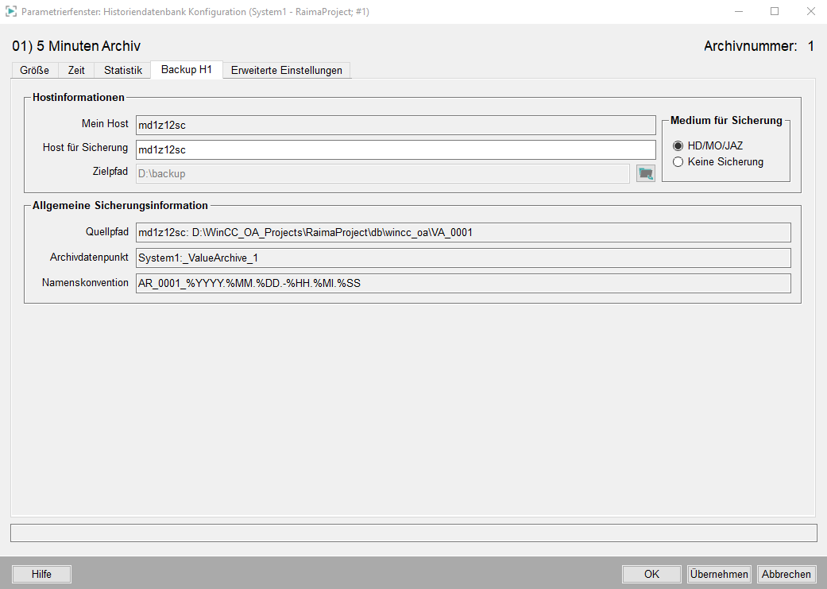
Task: Choose the Keine Sicherung option
Action: [678, 162]
